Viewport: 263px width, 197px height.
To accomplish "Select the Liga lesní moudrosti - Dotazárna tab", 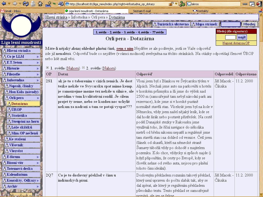I will point(96,11).
